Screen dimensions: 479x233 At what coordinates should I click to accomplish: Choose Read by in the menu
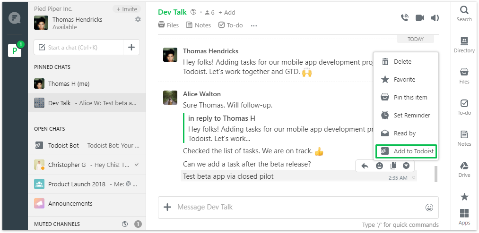coord(406,133)
